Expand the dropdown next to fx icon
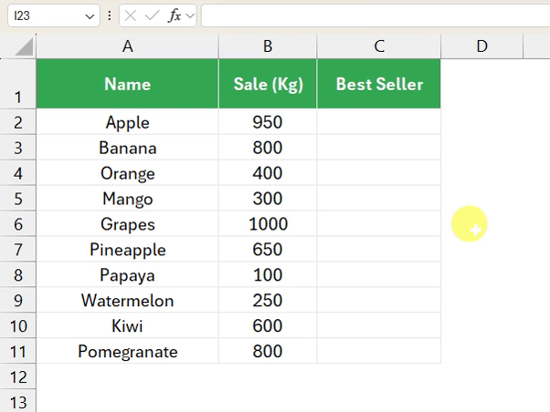Image resolution: width=550 pixels, height=412 pixels. click(190, 15)
